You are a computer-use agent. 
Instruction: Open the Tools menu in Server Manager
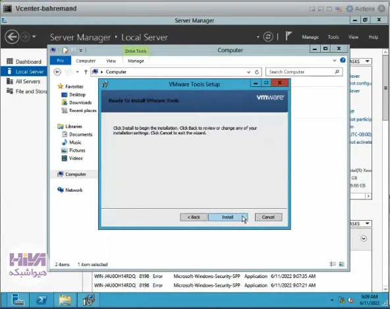click(333, 37)
